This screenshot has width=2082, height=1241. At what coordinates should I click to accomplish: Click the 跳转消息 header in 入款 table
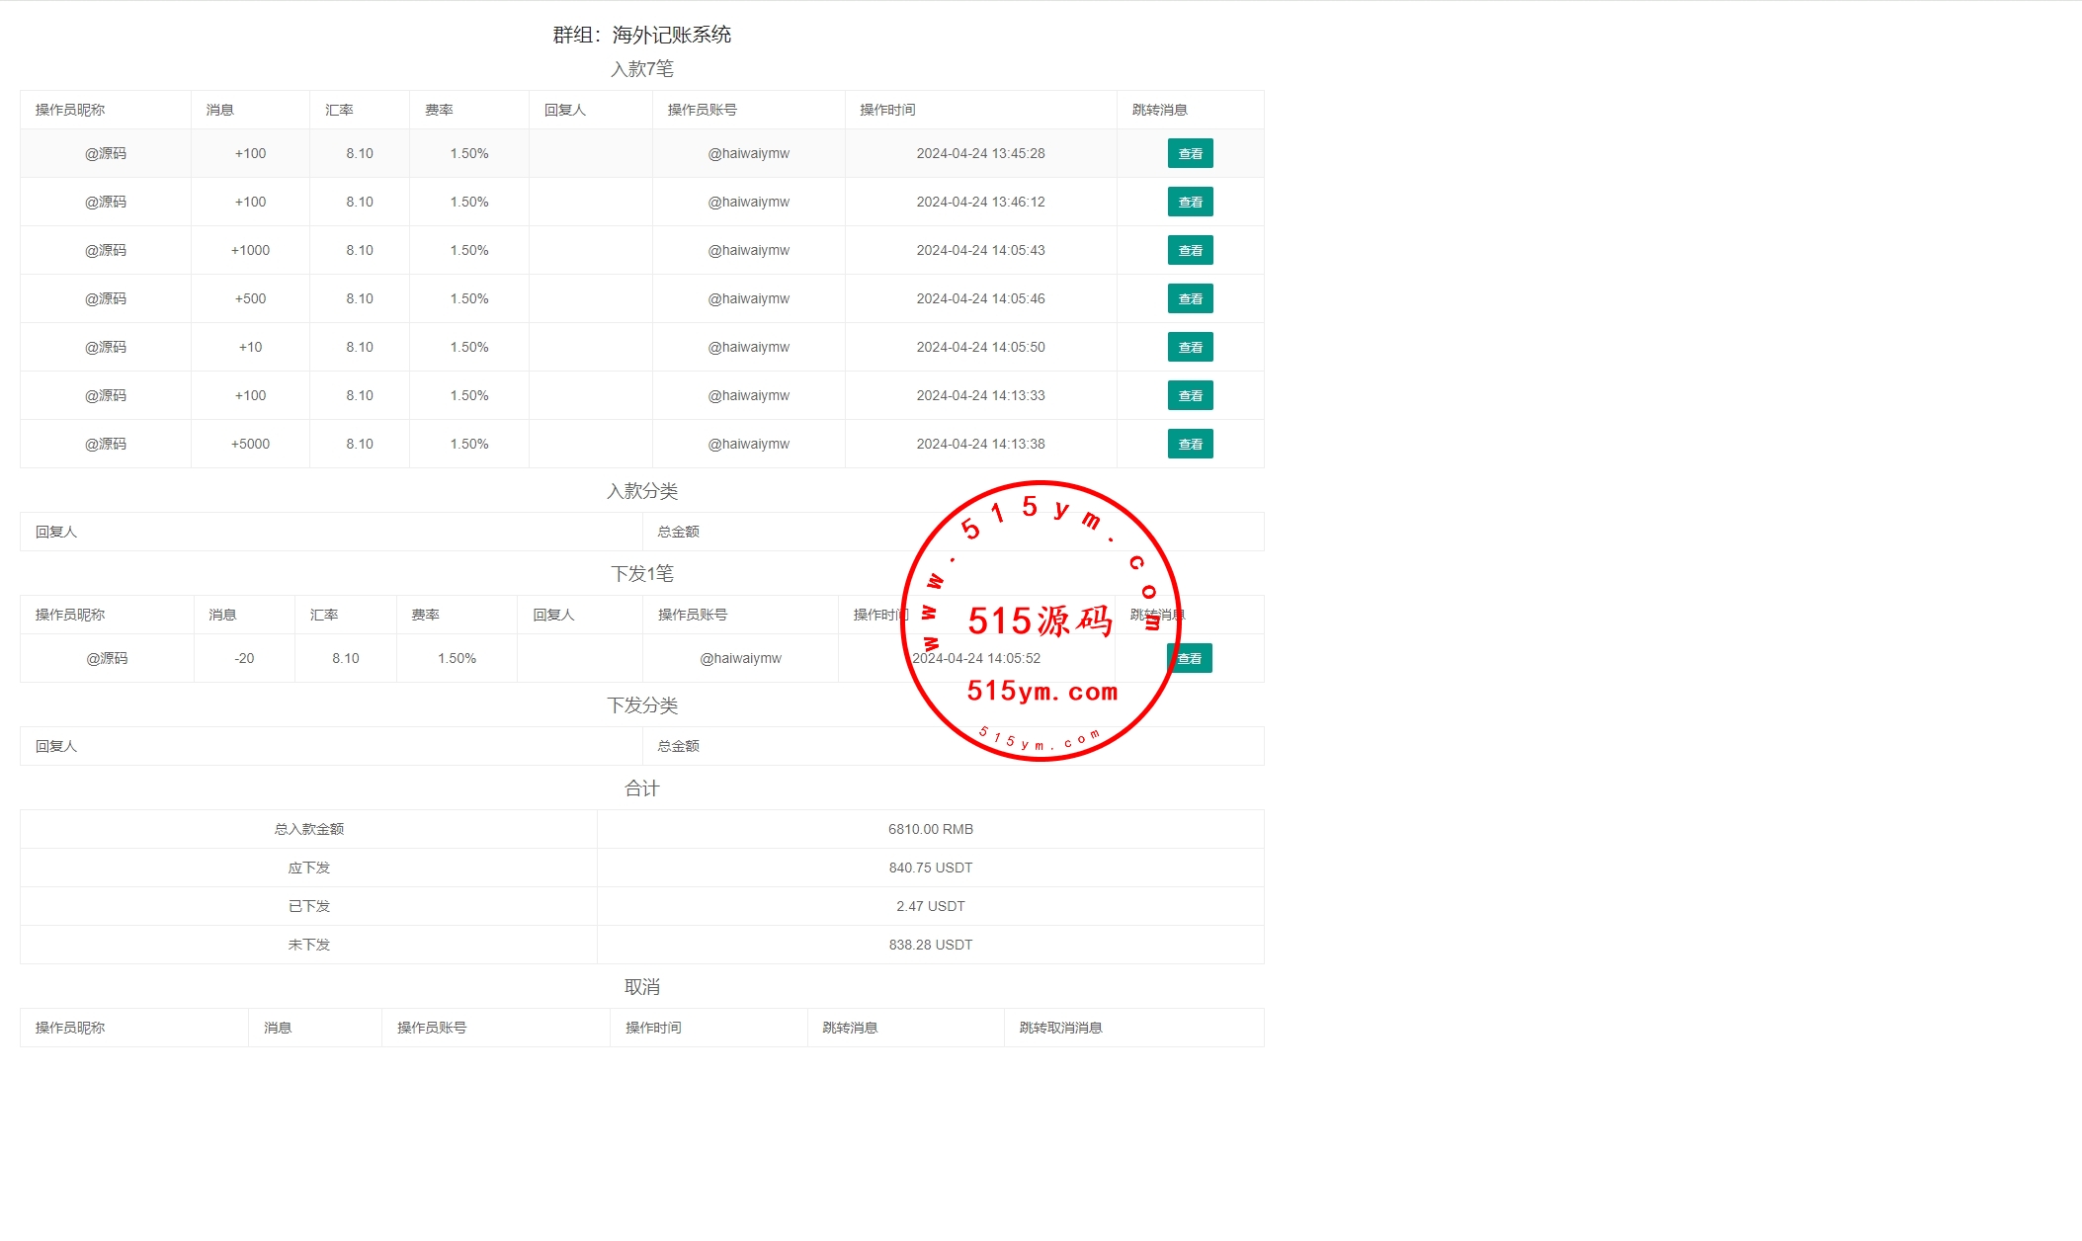click(x=1159, y=110)
